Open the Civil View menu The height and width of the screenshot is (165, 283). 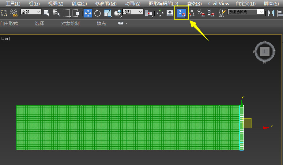[x=219, y=4]
